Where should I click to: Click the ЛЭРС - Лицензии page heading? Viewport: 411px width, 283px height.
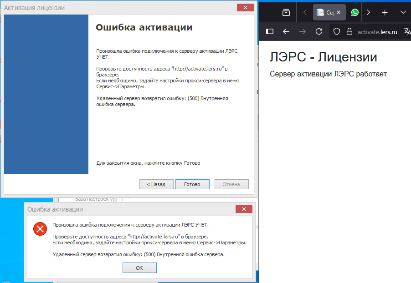tap(324, 57)
